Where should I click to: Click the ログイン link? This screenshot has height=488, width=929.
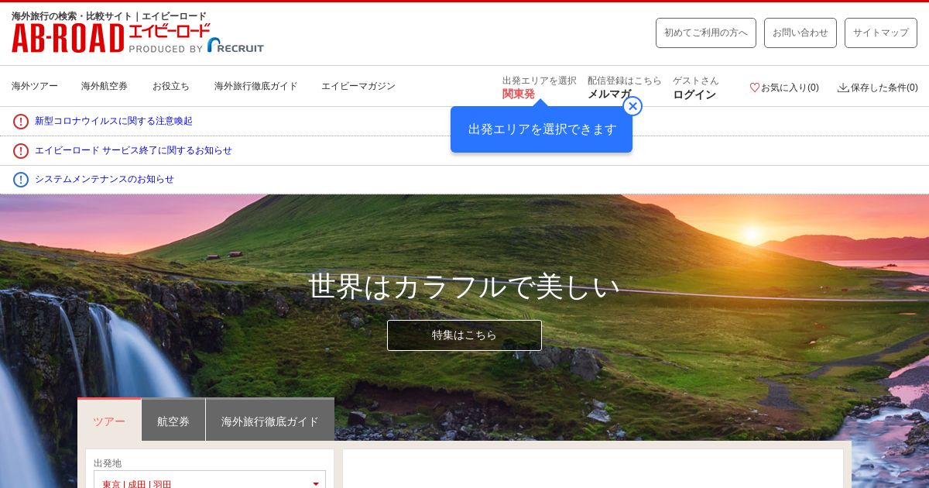click(x=694, y=94)
